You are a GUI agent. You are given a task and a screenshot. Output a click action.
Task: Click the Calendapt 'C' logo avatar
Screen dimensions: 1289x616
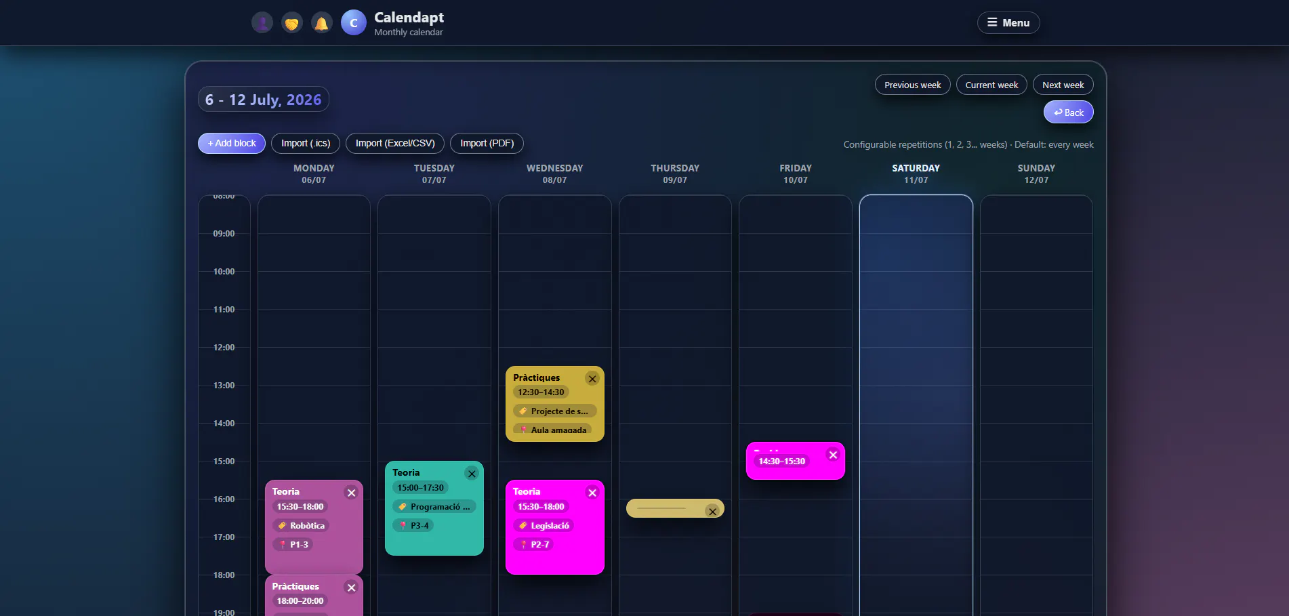pyautogui.click(x=354, y=23)
